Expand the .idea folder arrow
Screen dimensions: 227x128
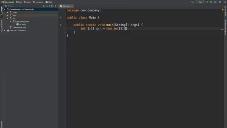(8, 12)
